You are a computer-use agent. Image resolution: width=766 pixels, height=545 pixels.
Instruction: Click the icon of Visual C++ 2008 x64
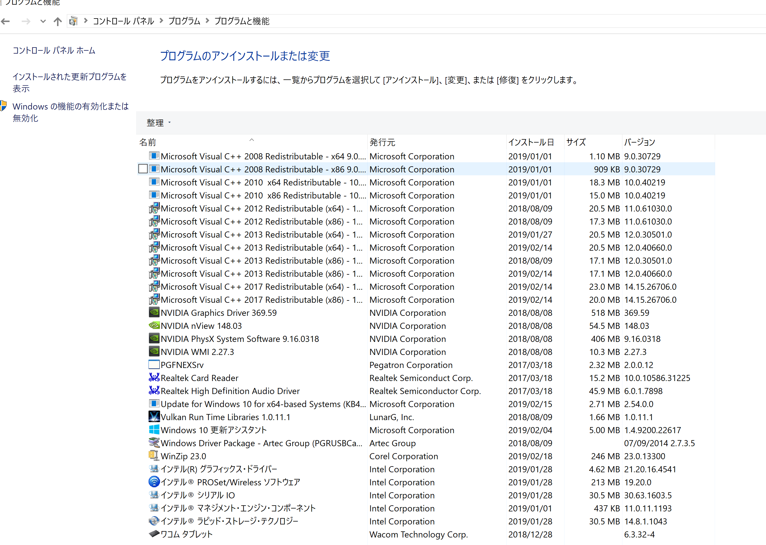pyautogui.click(x=154, y=156)
